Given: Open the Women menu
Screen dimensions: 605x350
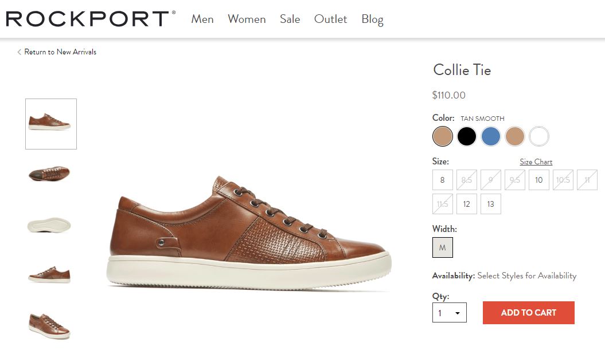Looking at the screenshot, I should [x=247, y=19].
